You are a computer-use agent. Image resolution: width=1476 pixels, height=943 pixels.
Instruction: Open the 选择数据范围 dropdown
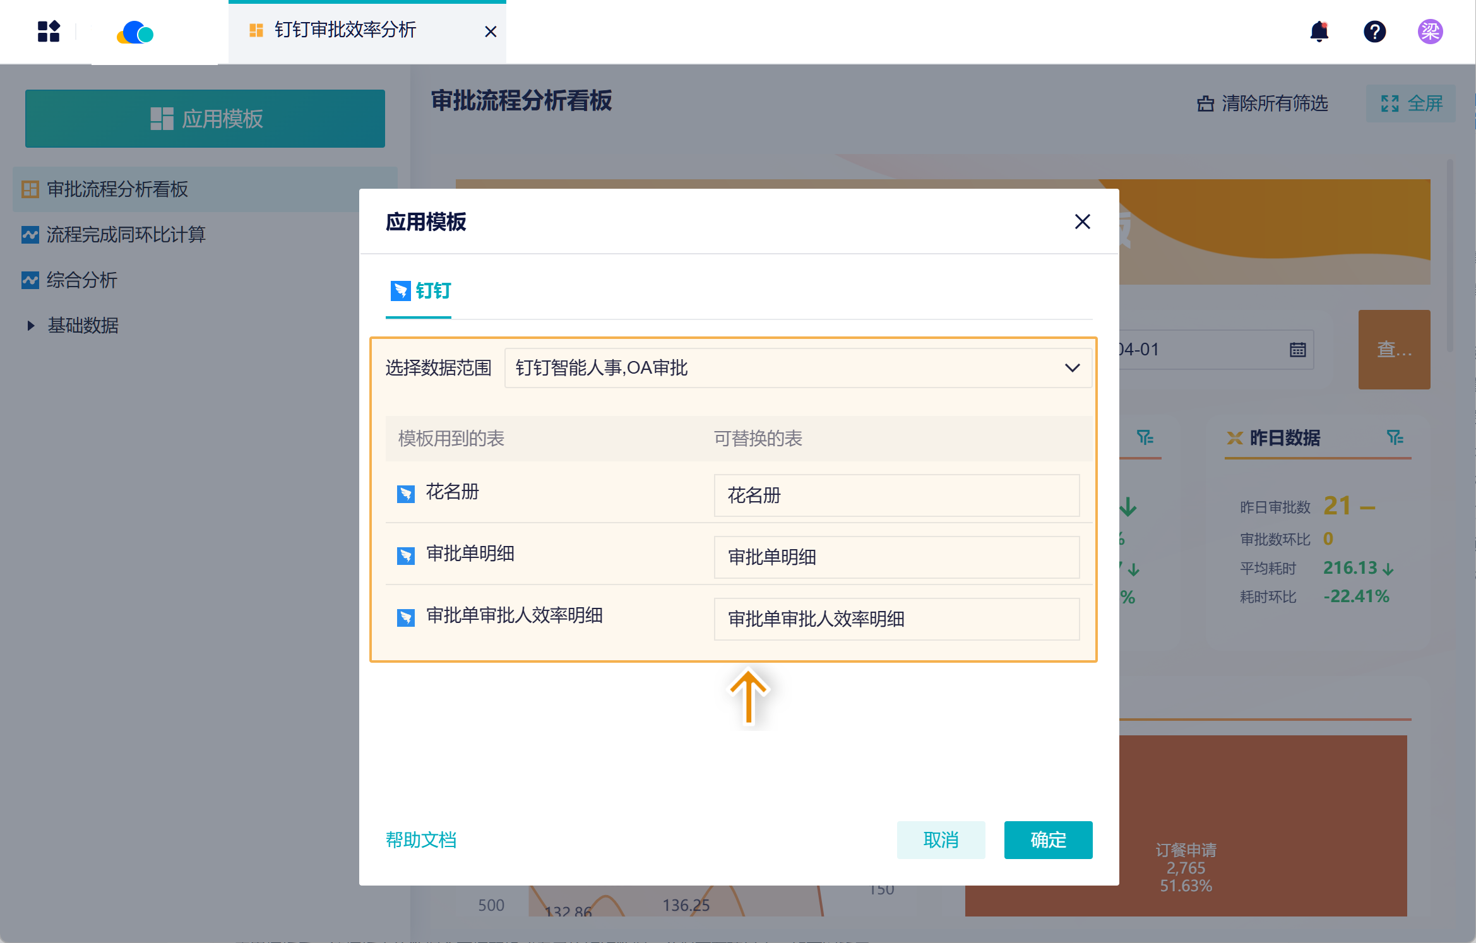click(799, 367)
